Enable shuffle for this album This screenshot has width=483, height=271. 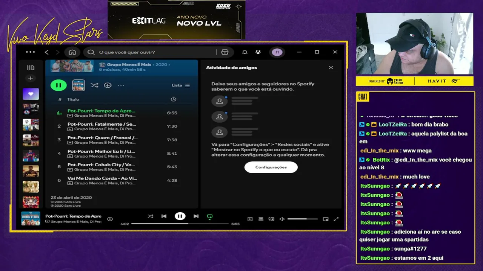tap(94, 85)
